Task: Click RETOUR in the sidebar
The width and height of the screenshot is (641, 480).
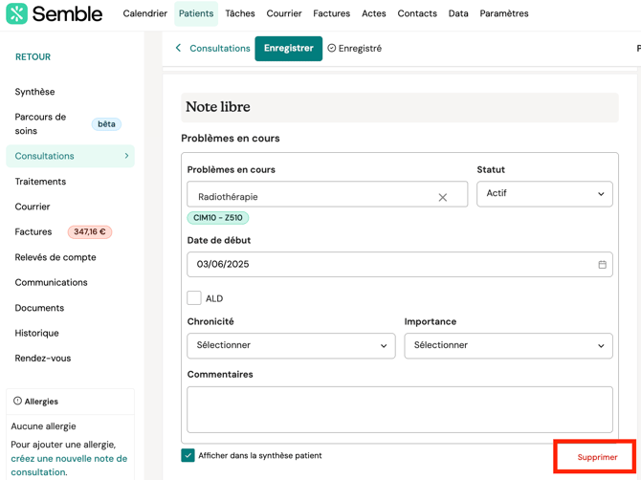Action: pos(33,56)
